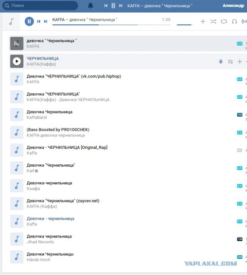Click title девочка " Чернильница " in playing row
247x275 pixels.
(x=52, y=40)
